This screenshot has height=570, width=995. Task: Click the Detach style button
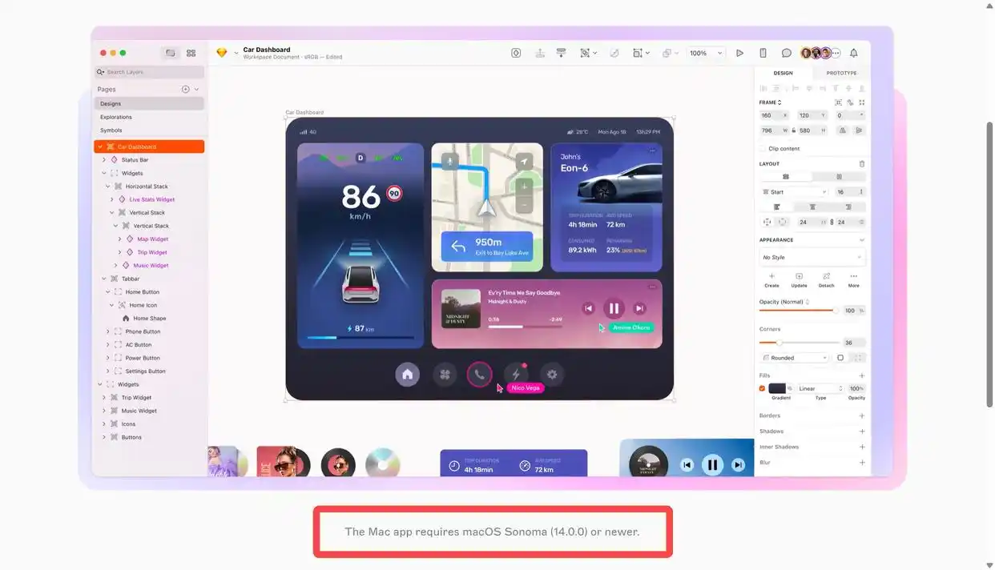(826, 279)
